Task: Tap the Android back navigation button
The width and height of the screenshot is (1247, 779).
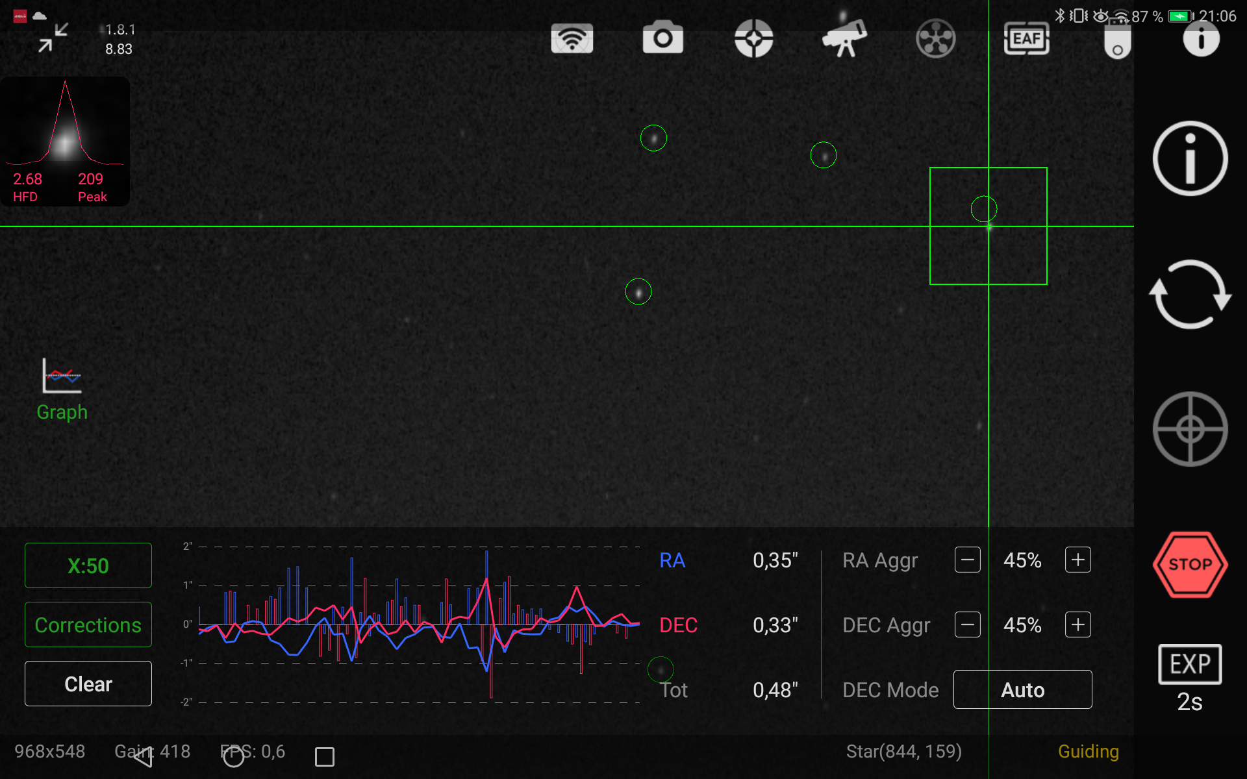Action: point(143,756)
